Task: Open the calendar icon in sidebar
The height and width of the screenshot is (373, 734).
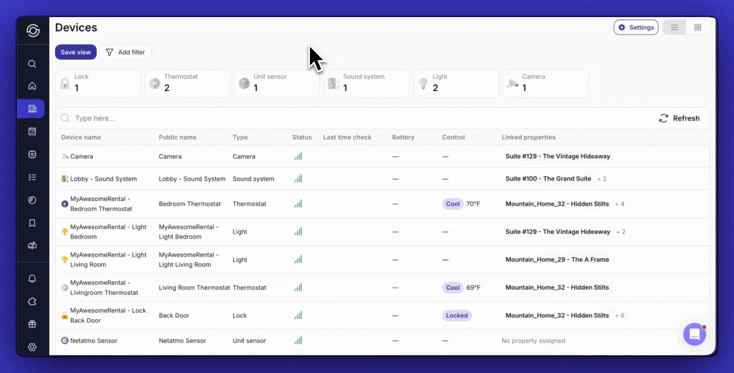Action: [32, 132]
